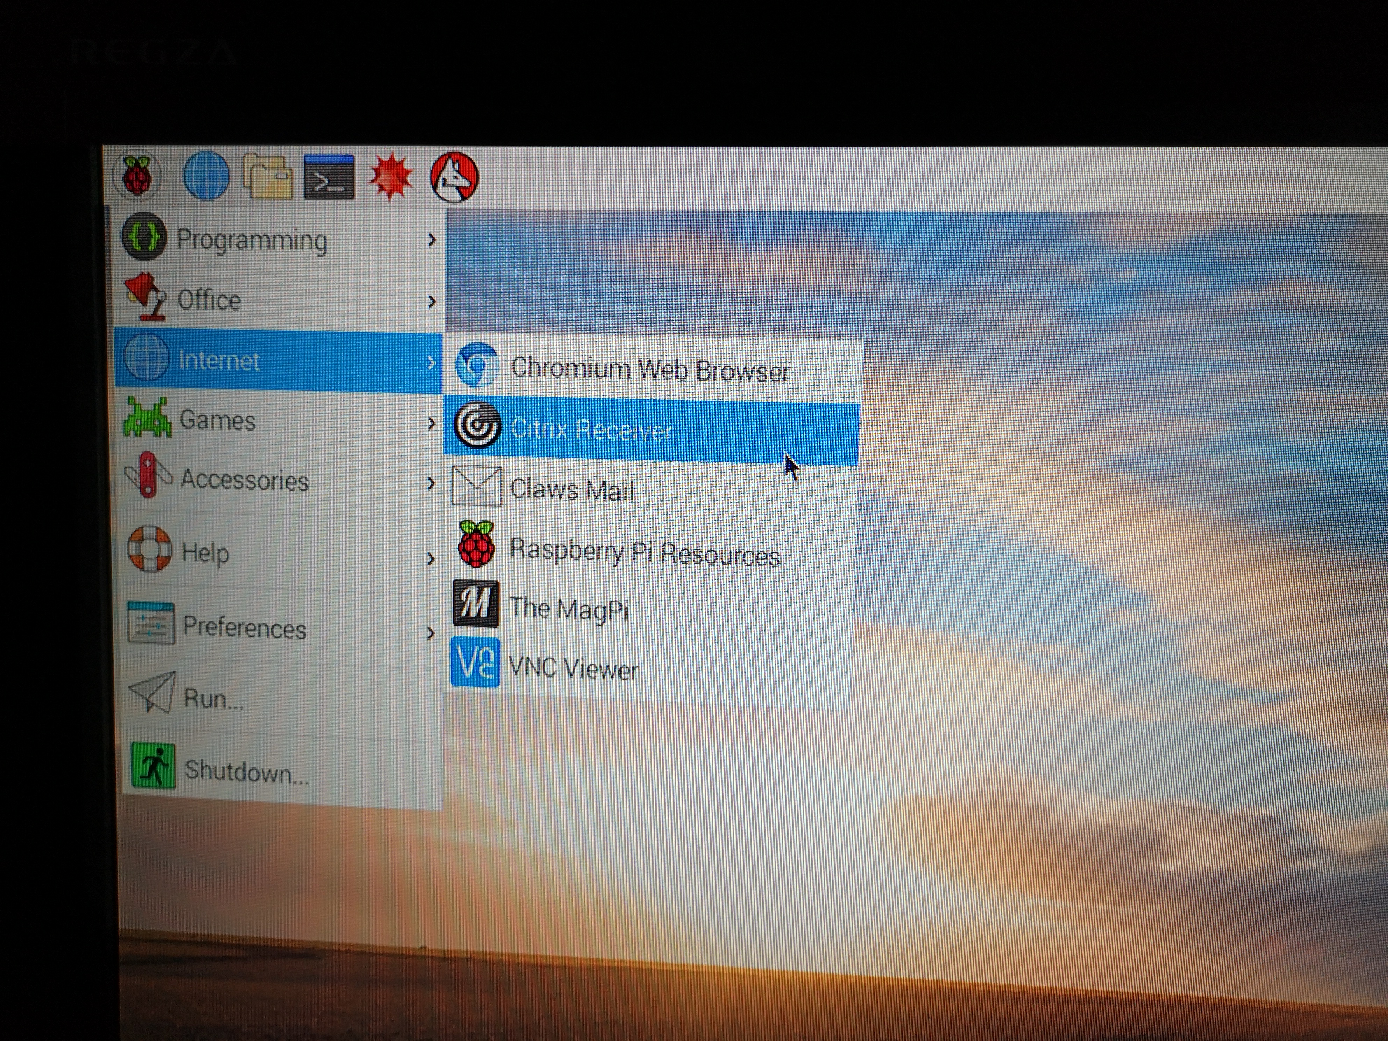Open the Help menu category
1388x1041 pixels.
(x=205, y=552)
